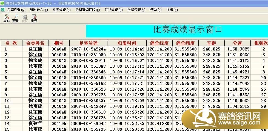Select 夏建华 member name cell in row 14
The height and width of the screenshot is (131, 268).
coord(35,124)
